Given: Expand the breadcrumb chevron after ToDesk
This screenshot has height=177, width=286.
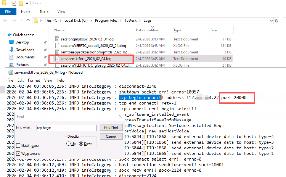Looking at the screenshot, I should coord(140,20).
